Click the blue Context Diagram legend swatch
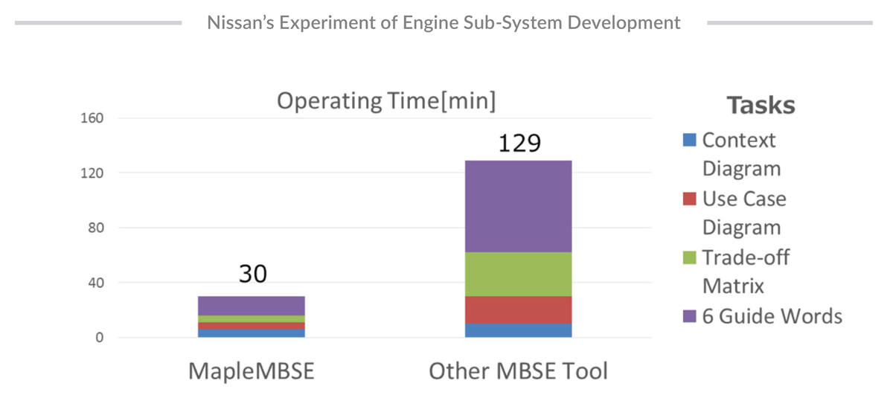Screen dimensions: 893x395 click(x=688, y=140)
